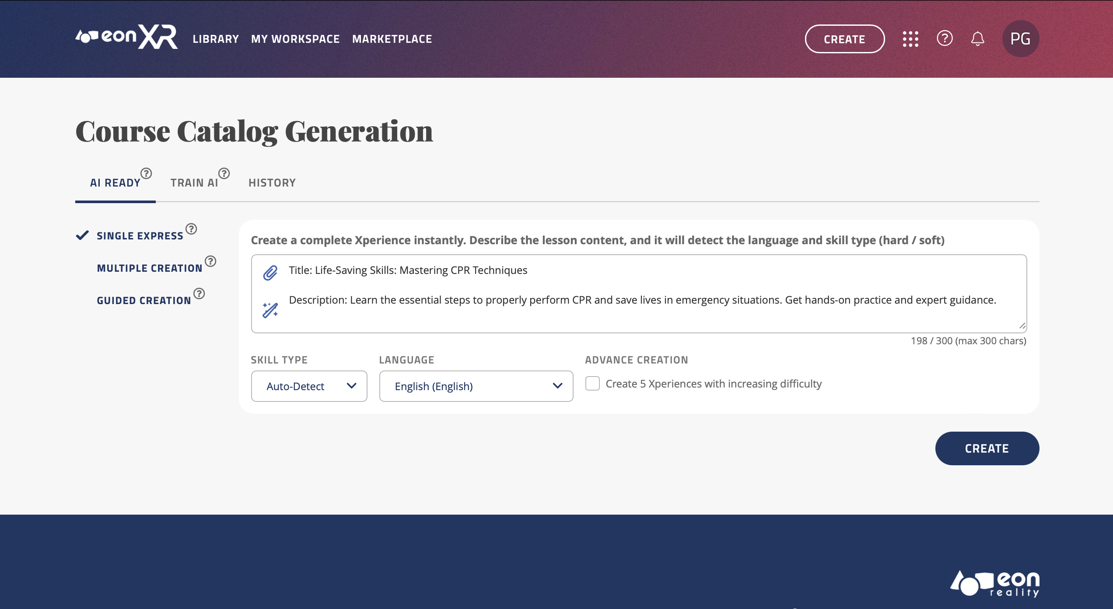
Task: Click the EON Reality footer logo
Action: [994, 584]
